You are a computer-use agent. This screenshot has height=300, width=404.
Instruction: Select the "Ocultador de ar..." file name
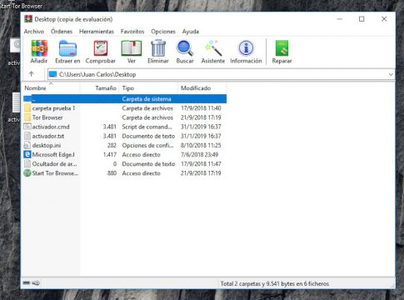pyautogui.click(x=54, y=164)
